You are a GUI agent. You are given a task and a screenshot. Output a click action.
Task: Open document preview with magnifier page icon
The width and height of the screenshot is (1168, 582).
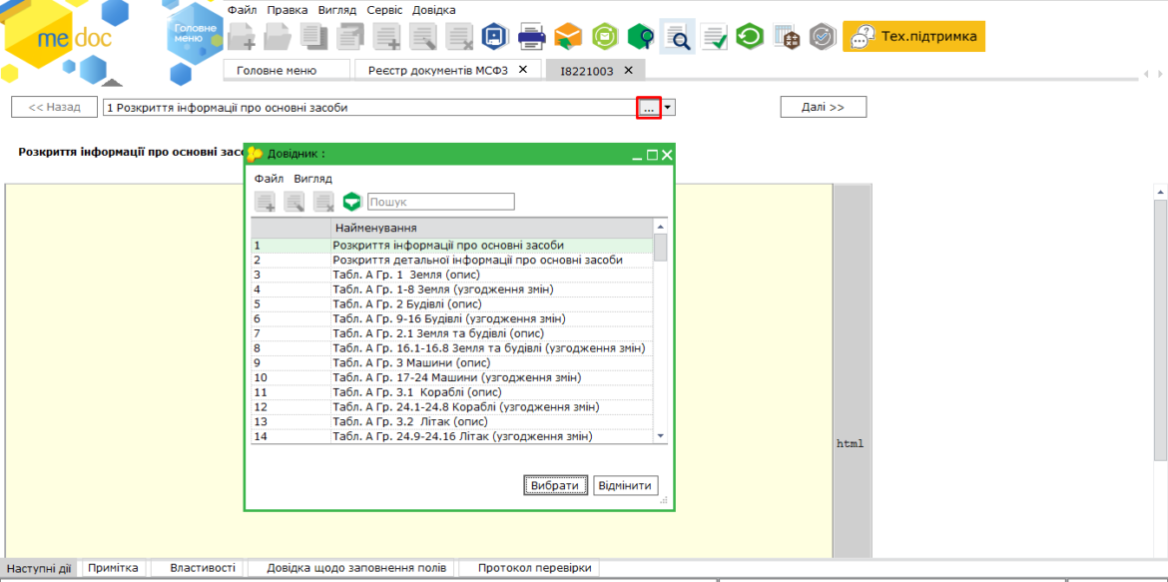point(677,37)
